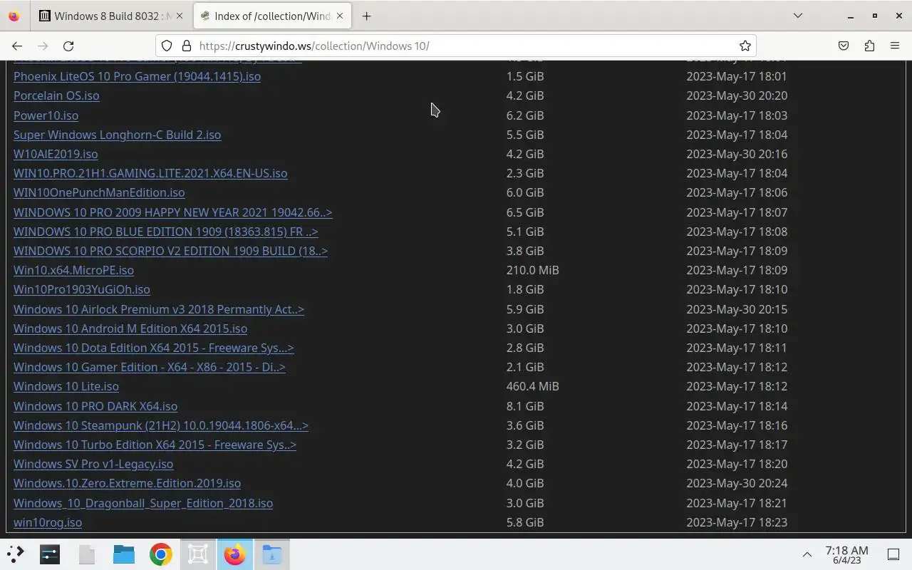Open the application launcher on taskbar
Image resolution: width=912 pixels, height=570 pixels.
(x=15, y=554)
